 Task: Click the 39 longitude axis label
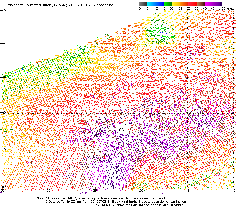tap(141, 191)
